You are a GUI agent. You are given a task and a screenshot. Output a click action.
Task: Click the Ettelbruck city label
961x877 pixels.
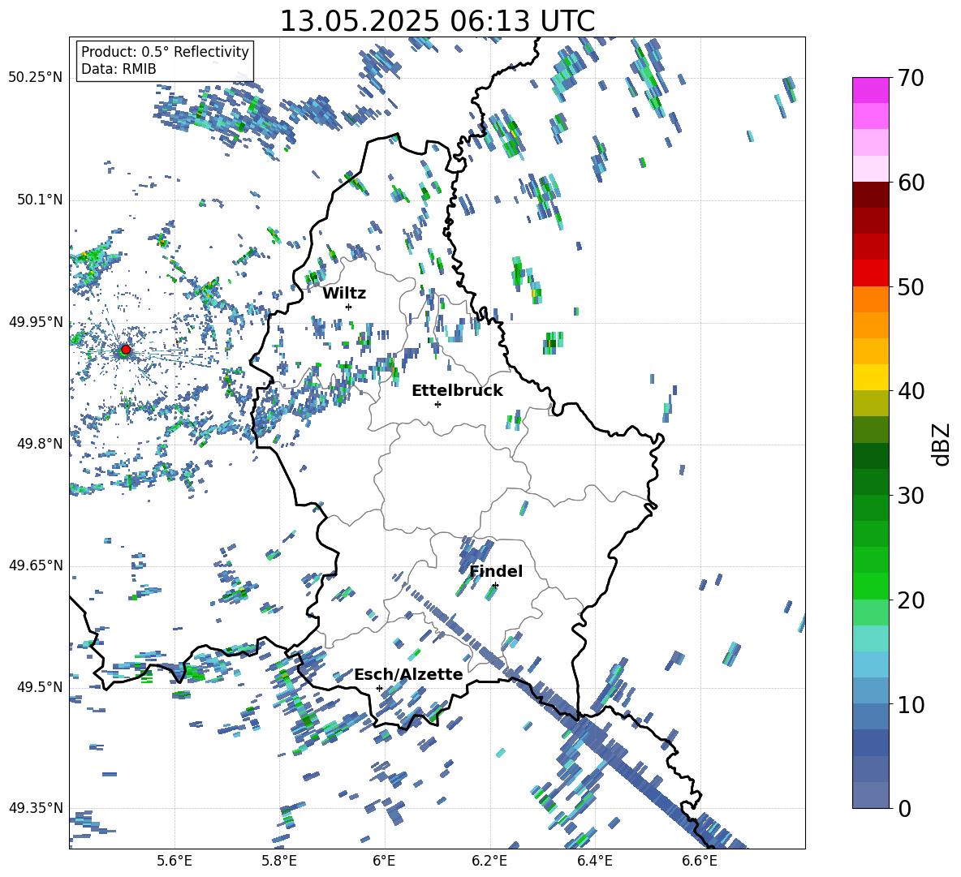pos(457,391)
